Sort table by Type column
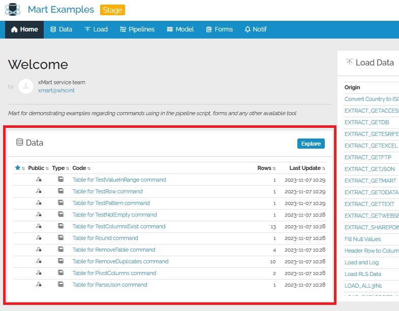This screenshot has height=311, width=399. [x=60, y=168]
